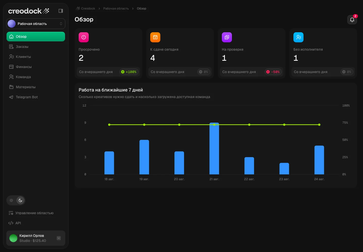Open Telegram Bot page
363x252 pixels.
pos(36,97)
